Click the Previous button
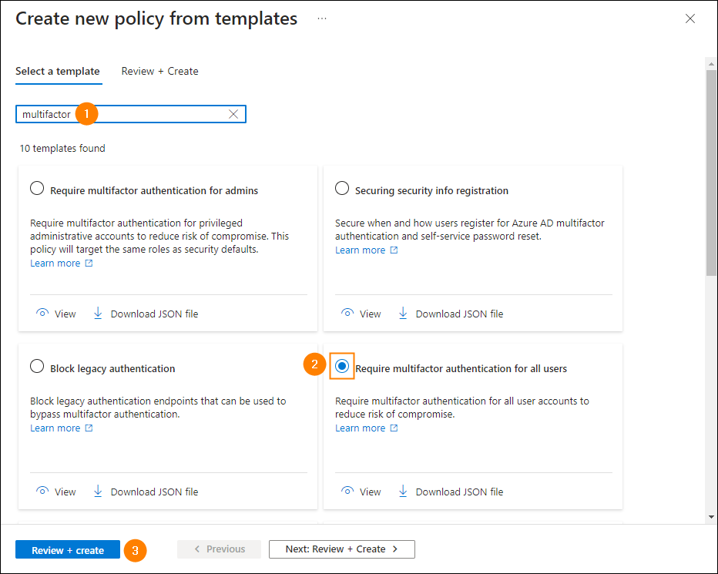 pyautogui.click(x=220, y=549)
